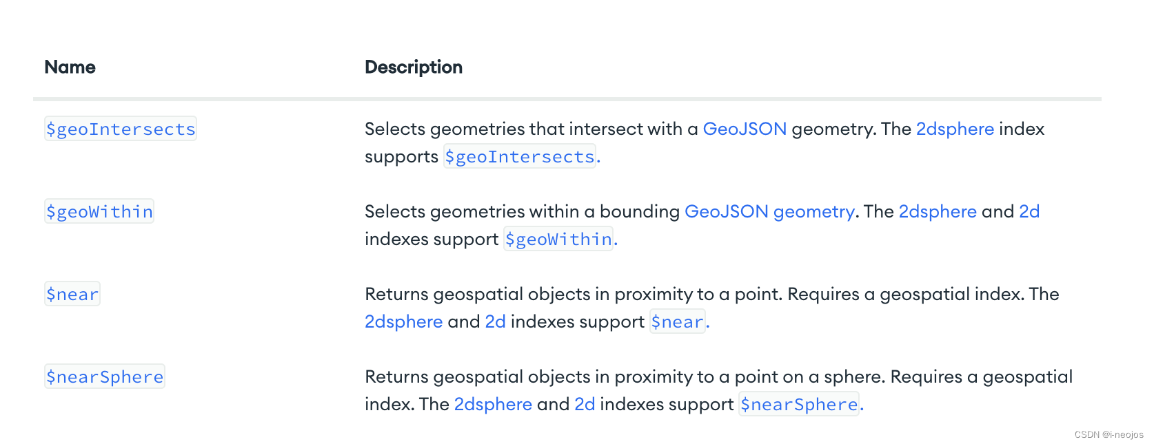Image resolution: width=1154 pixels, height=446 pixels.
Task: Open the 'GeoJSON geometry' link for $geoWithin
Action: tap(769, 211)
